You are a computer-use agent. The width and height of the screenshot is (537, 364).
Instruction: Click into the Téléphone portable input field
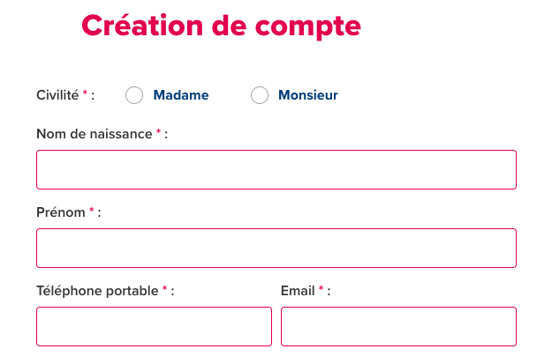(x=154, y=326)
